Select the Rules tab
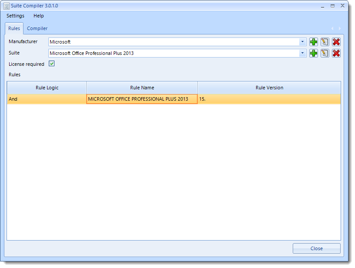The width and height of the screenshot is (355, 268). click(x=14, y=29)
